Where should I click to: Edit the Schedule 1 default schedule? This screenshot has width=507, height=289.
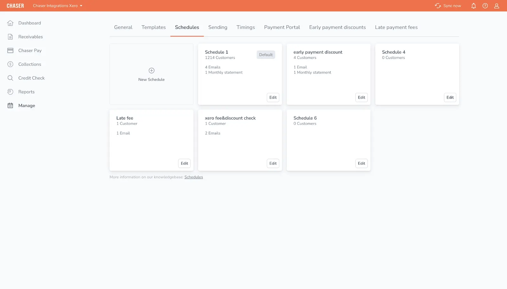pyautogui.click(x=273, y=97)
